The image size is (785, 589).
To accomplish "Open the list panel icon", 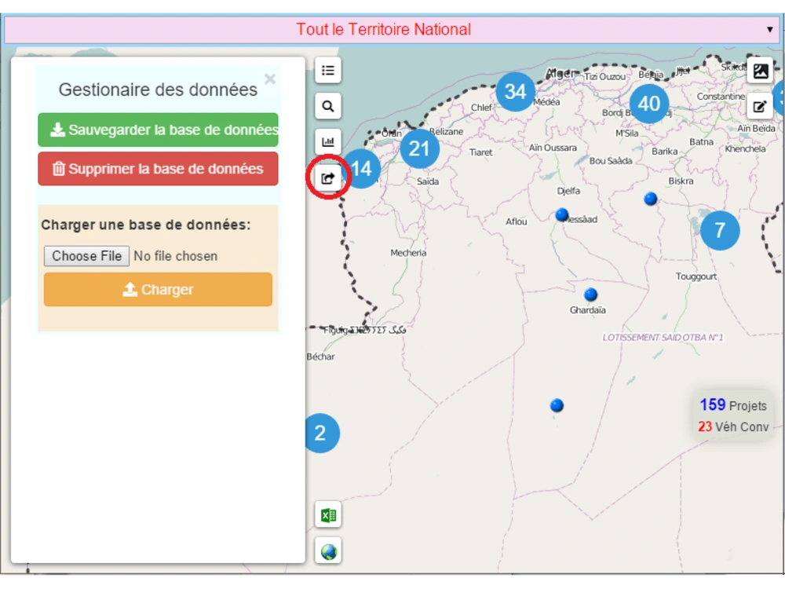I will tap(328, 71).
